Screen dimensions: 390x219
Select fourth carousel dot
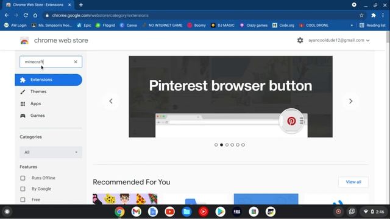232,145
